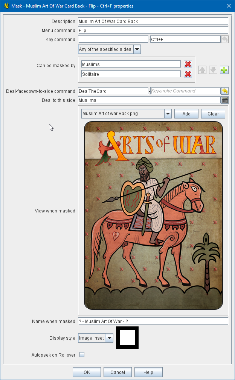Enable Autopeek on Rollover checkbox
235x380 pixels.
click(82, 355)
